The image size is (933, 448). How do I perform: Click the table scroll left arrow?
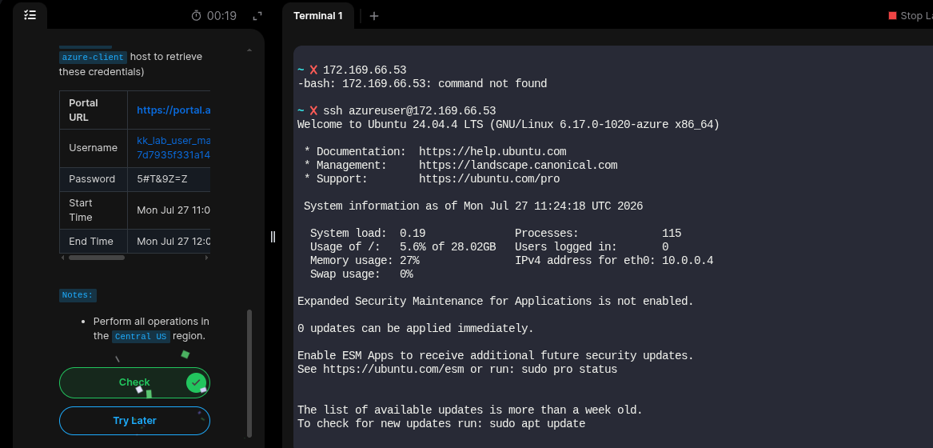click(x=63, y=258)
